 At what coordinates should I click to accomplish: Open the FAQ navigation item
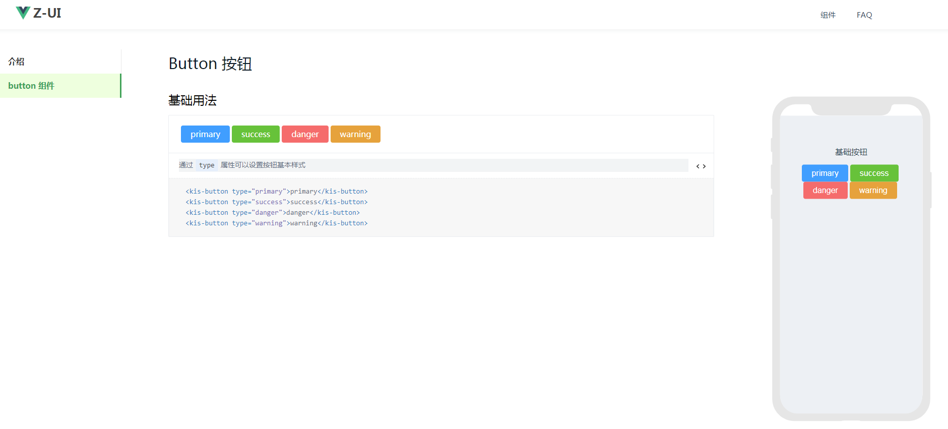click(864, 15)
